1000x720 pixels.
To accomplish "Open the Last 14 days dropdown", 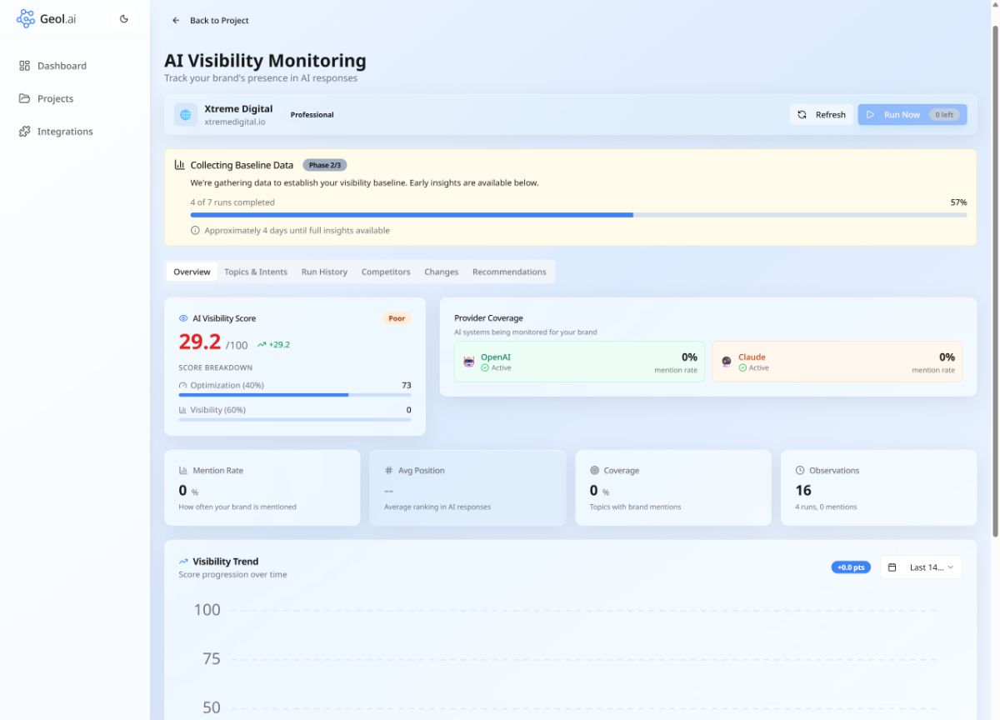I will pyautogui.click(x=921, y=567).
